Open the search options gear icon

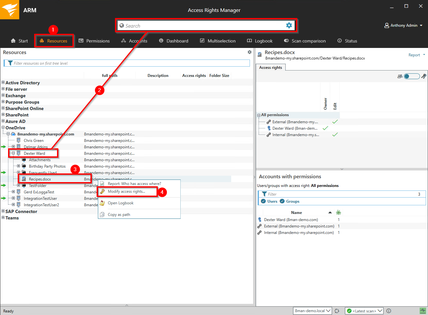coord(289,25)
